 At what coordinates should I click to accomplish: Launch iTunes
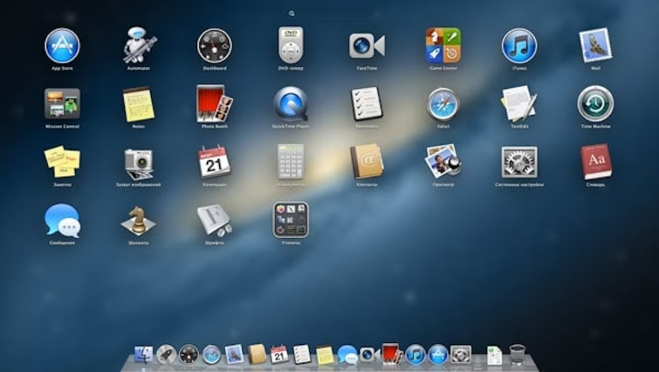[x=521, y=46]
